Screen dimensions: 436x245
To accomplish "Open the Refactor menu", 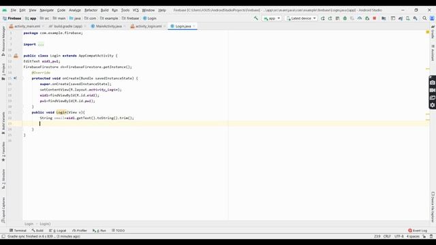I will point(91,10).
